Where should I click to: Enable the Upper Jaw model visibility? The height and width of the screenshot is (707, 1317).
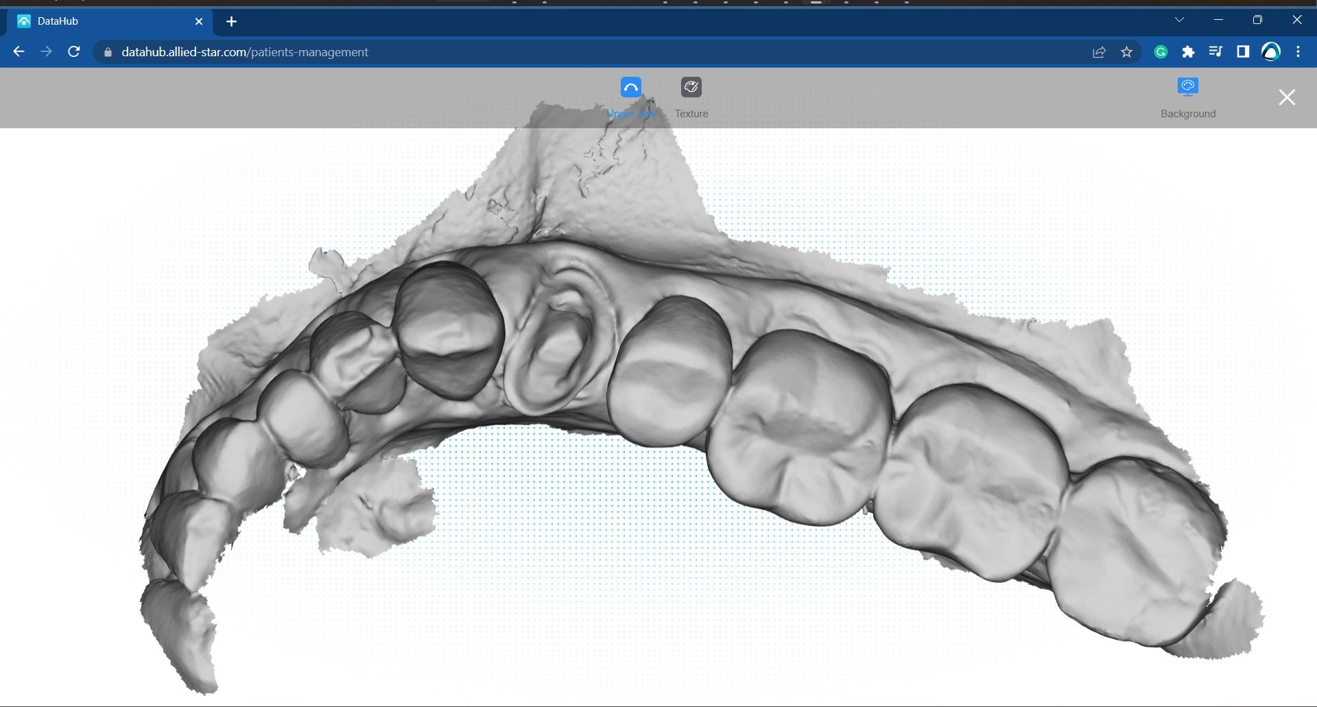(x=631, y=87)
